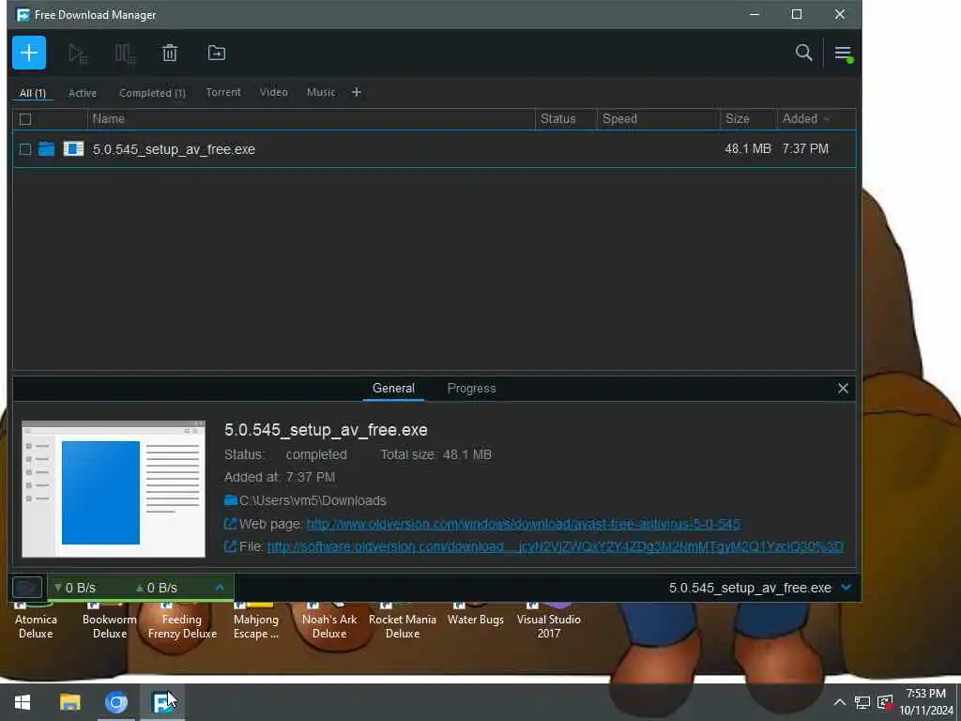Click status bar 5.0.545_setup_av_free.exe label
The height and width of the screenshot is (721, 961).
point(750,588)
